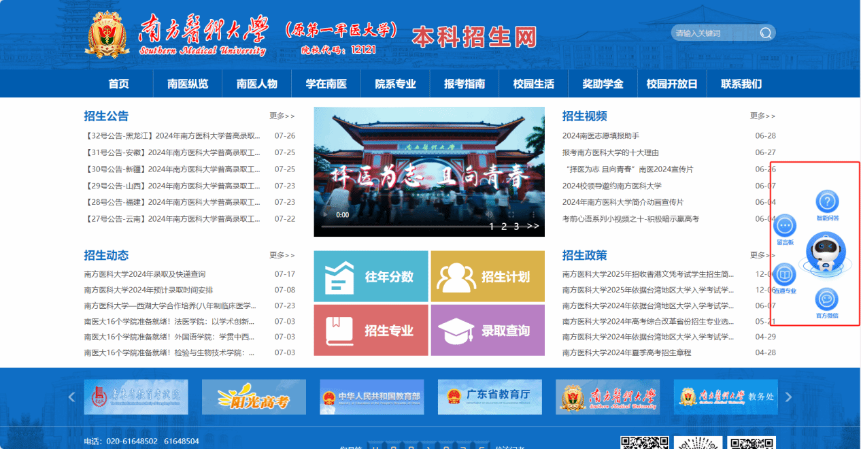Open the 录取查询 graduation cap tile
The image size is (861, 449).
point(488,330)
